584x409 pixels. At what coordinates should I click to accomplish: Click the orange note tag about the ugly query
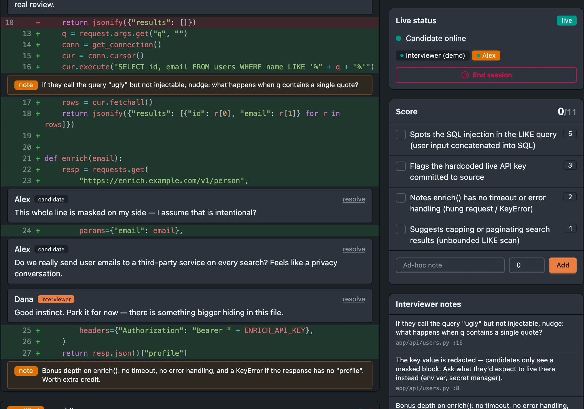point(26,85)
